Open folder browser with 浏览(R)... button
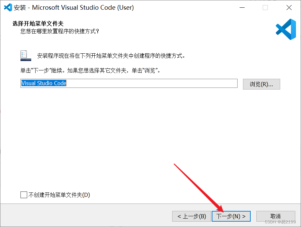 (261, 84)
